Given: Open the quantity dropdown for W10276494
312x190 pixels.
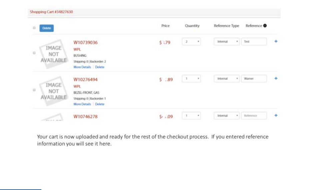Looking at the screenshot, I should point(191,79).
